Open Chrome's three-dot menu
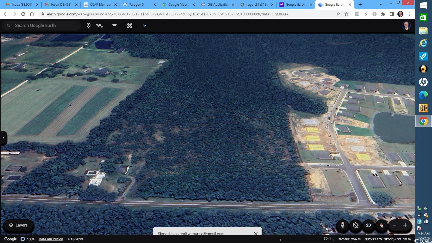The image size is (432, 243). 410,14
